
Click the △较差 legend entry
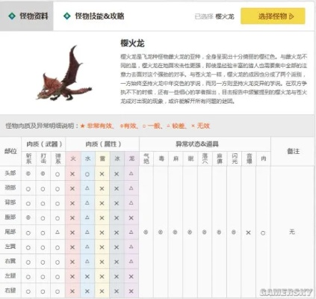(x=176, y=126)
